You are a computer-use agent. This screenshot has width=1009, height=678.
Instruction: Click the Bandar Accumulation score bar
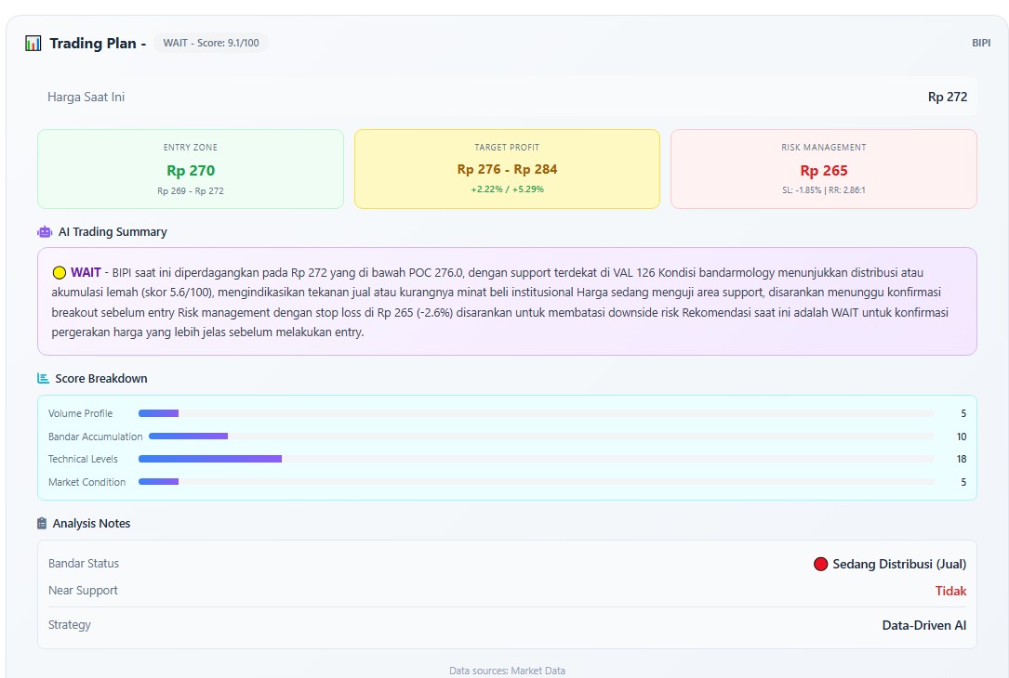[x=541, y=437]
